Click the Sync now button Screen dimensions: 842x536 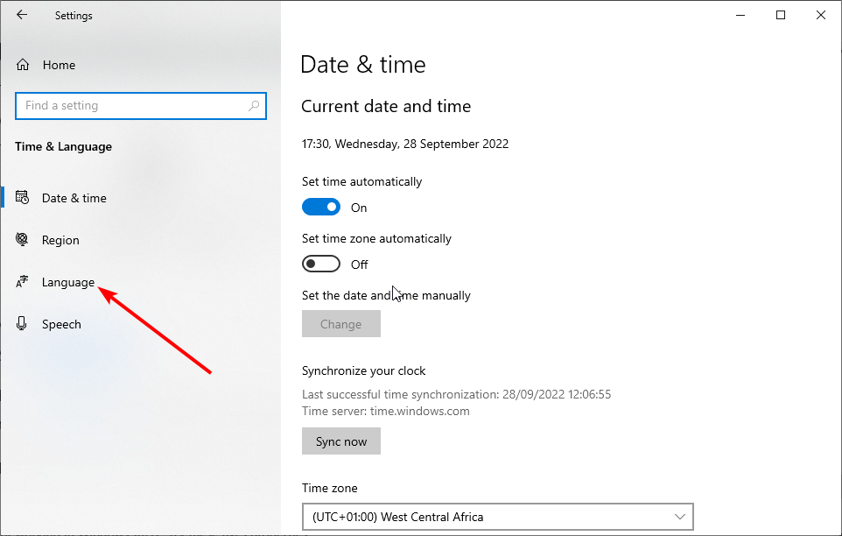tap(341, 441)
